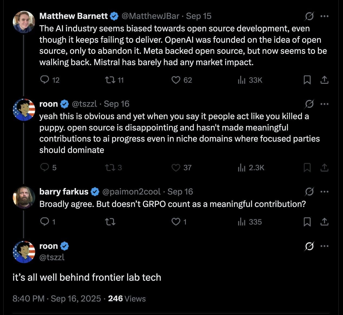Viewport: 343px width, 315px height.
Task: Open @MatthewJBar profile handle link
Action: (x=150, y=16)
